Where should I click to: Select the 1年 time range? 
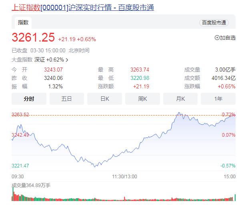[x=218, y=99]
